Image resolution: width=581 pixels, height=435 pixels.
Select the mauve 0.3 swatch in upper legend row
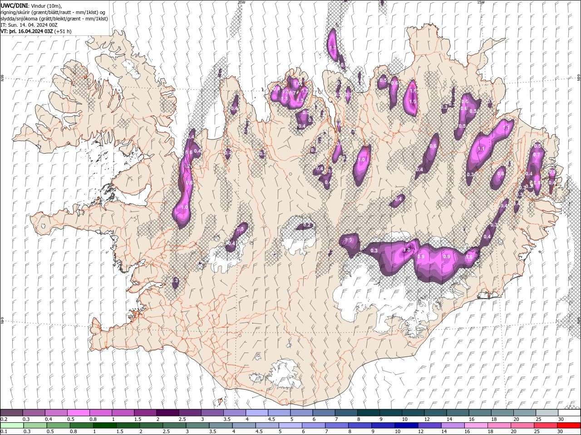click(34, 413)
